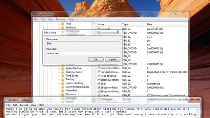Click the PreCreateKnow... GUID data value

click(167, 72)
